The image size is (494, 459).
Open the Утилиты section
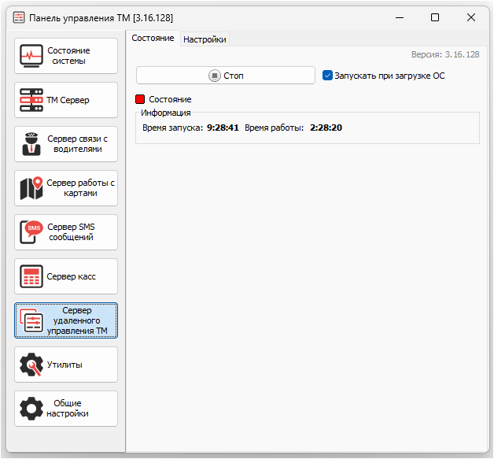[66, 365]
